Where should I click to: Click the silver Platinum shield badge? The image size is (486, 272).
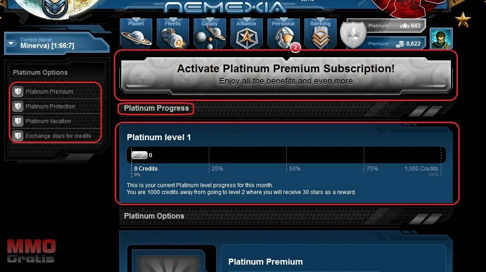click(x=353, y=34)
